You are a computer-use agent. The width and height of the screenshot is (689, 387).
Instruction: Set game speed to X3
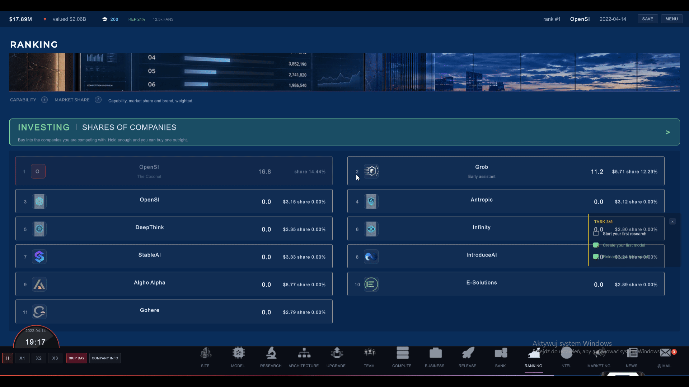[x=55, y=358]
